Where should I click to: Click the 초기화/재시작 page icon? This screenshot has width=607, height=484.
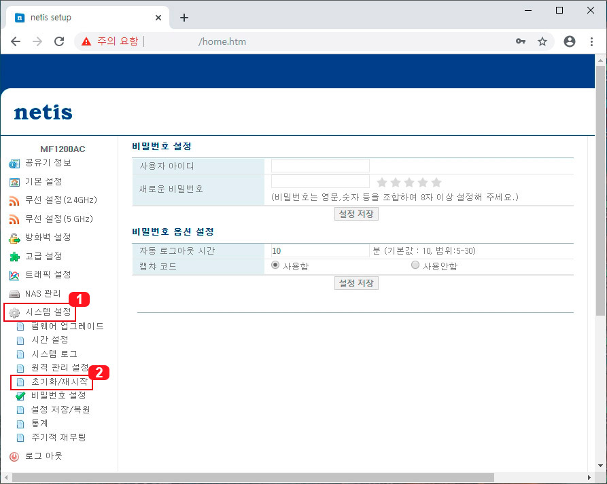pyautogui.click(x=20, y=382)
